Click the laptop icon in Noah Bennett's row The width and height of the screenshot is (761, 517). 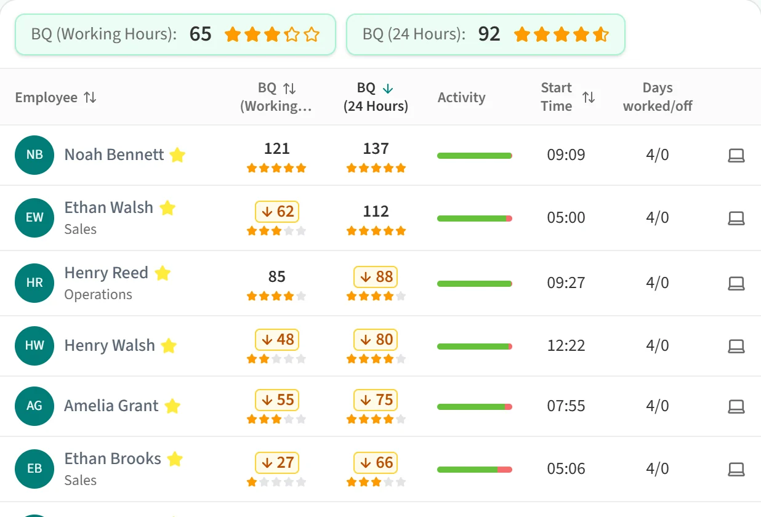(x=736, y=155)
